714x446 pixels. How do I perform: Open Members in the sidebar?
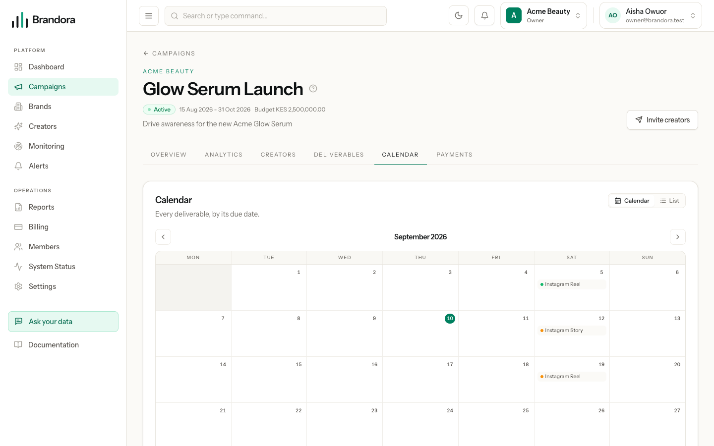[63, 247]
